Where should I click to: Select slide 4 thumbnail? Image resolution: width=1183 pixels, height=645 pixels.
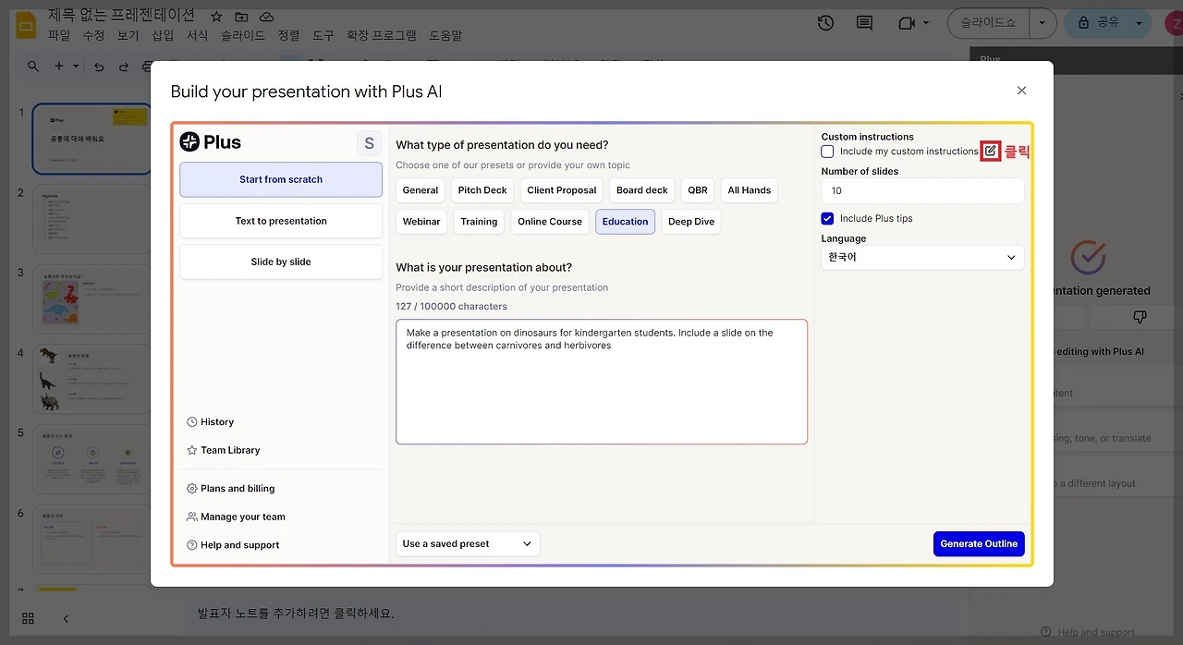coord(91,379)
